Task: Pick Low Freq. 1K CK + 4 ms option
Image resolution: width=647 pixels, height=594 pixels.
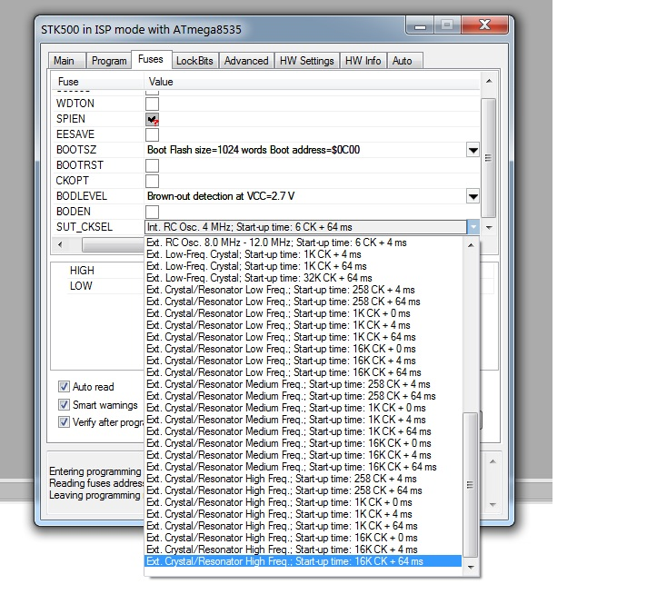Action: pyautogui.click(x=304, y=325)
